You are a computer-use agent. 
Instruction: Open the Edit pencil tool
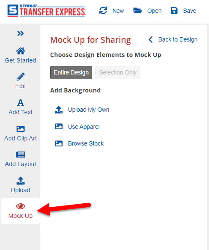(x=21, y=77)
